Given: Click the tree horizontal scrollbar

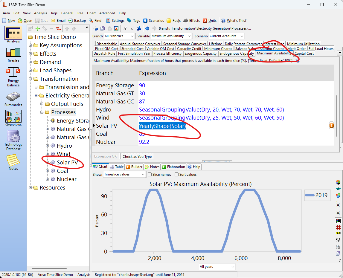Looking at the screenshot, I should pos(49,268).
